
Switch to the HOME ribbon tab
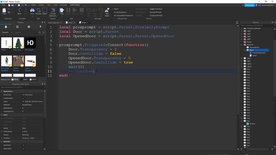(33, 5)
